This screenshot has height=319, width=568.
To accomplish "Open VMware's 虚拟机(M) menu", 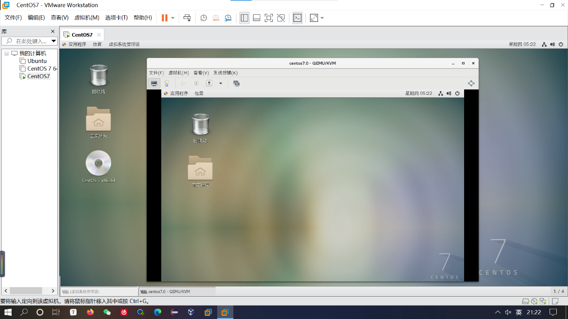I will tap(86, 18).
